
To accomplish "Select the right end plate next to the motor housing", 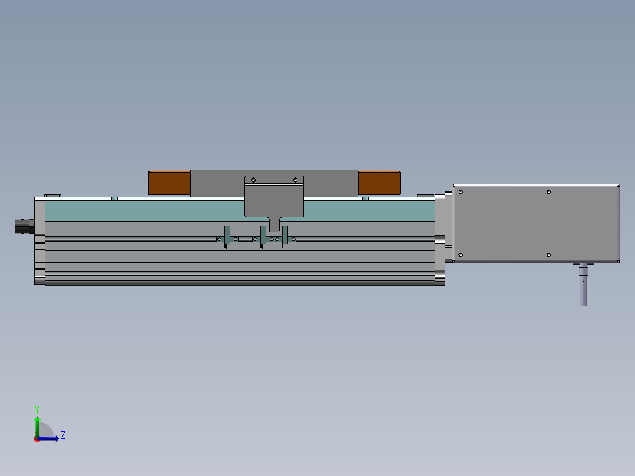I will click(x=440, y=240).
